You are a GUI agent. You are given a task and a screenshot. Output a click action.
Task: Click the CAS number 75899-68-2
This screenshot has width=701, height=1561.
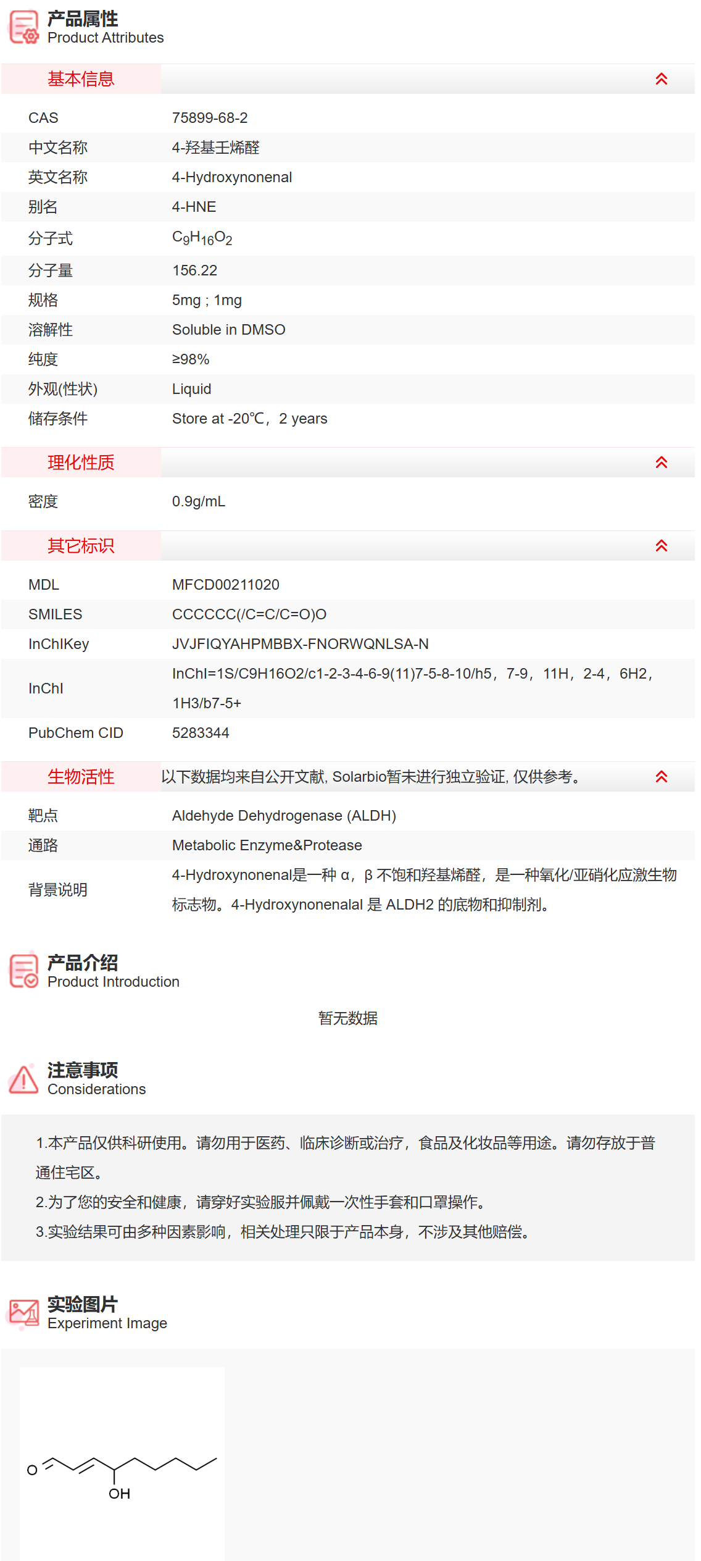click(x=210, y=118)
